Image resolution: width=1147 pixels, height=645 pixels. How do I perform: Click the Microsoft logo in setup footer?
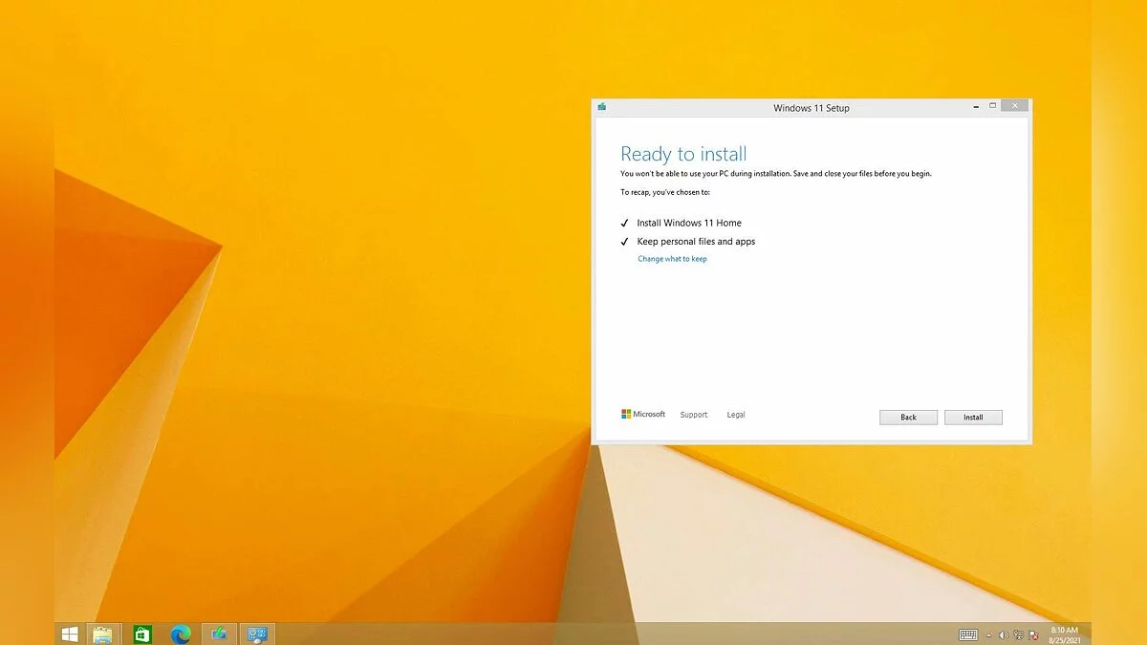click(643, 414)
